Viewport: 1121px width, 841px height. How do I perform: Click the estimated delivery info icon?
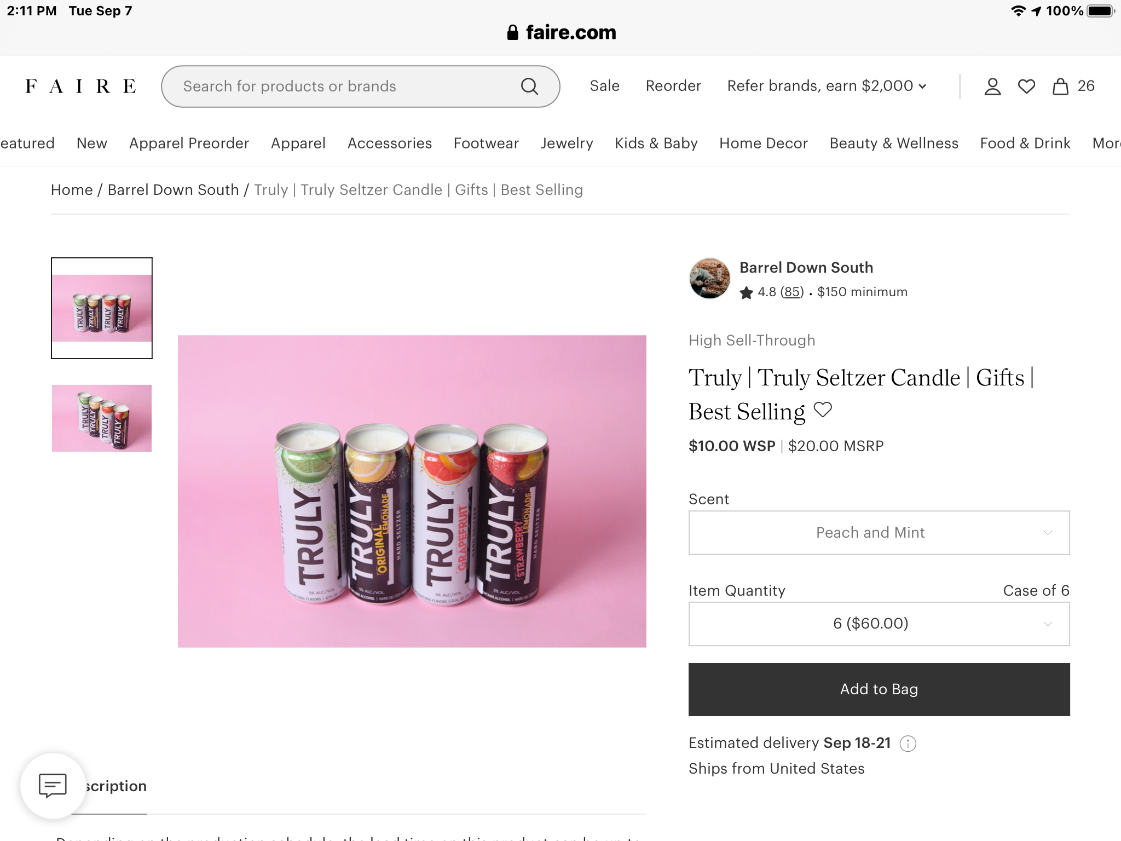(908, 744)
